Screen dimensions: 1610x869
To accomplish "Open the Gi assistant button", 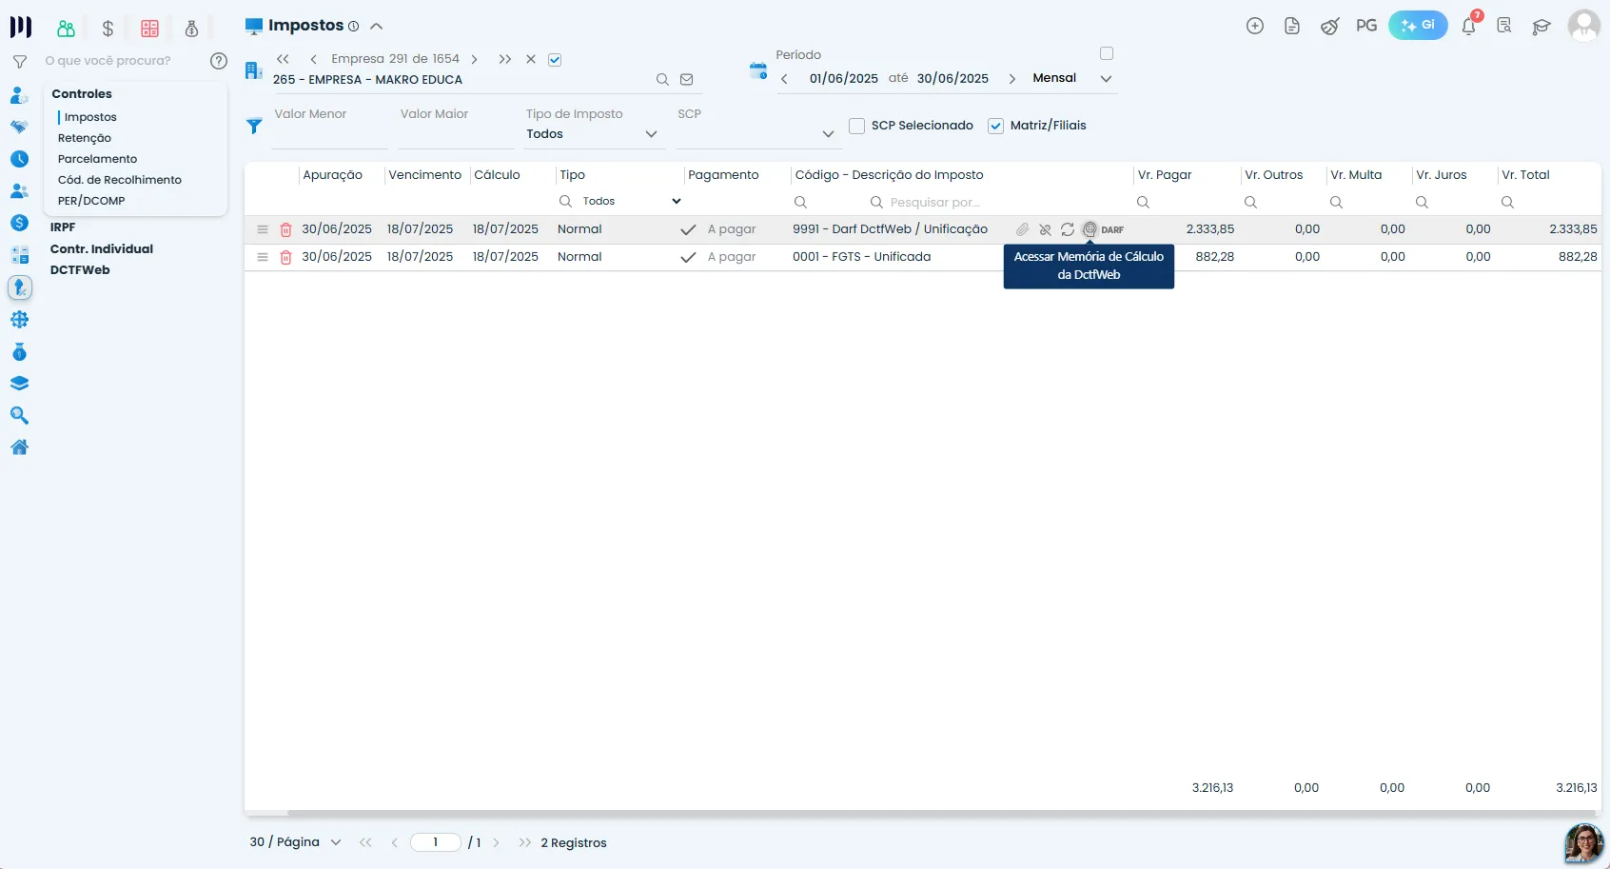I will tap(1418, 26).
